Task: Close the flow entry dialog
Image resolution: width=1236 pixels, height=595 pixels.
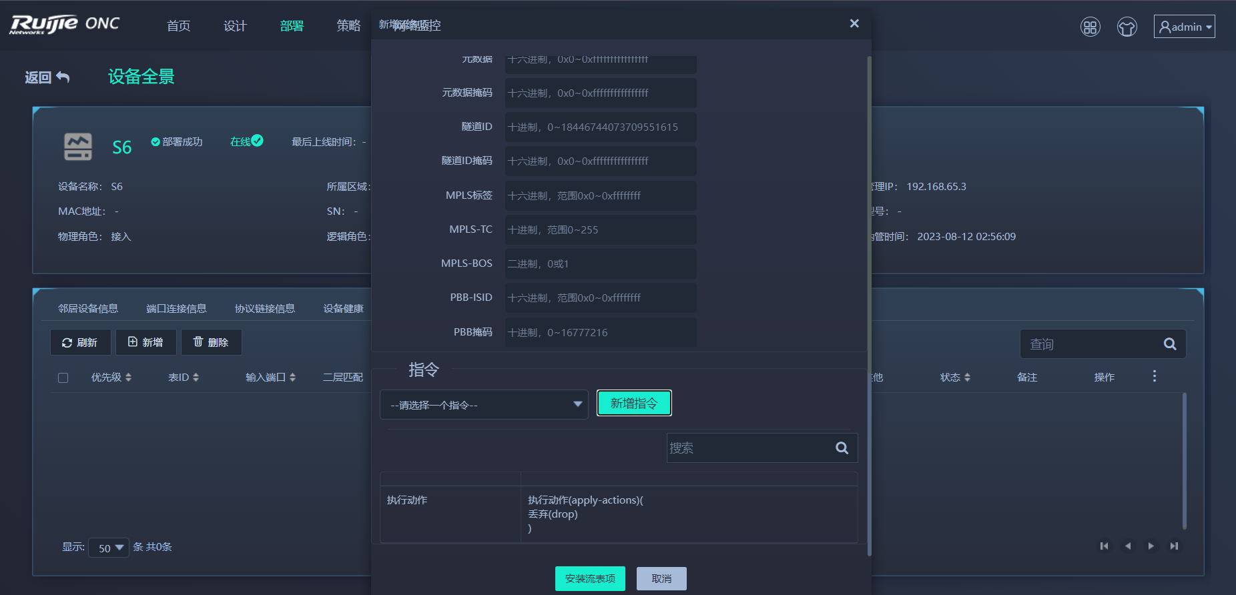Action: [854, 23]
